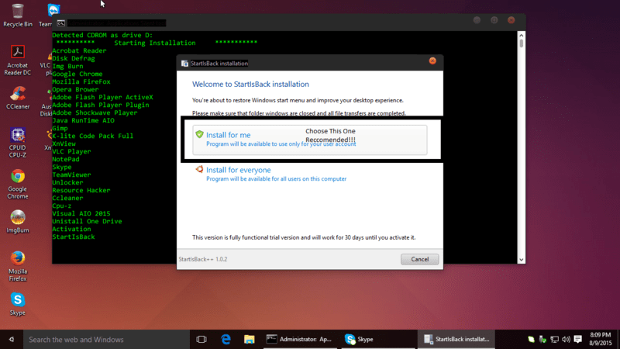
Task: Click the orange shield Install for everyone icon
Action: 199,169
